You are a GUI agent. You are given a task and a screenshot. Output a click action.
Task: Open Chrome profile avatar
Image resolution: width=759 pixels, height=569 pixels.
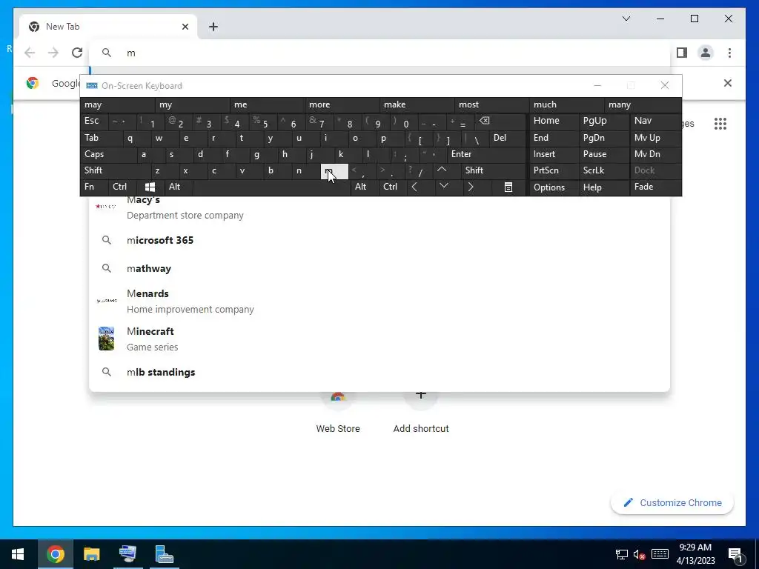point(706,53)
